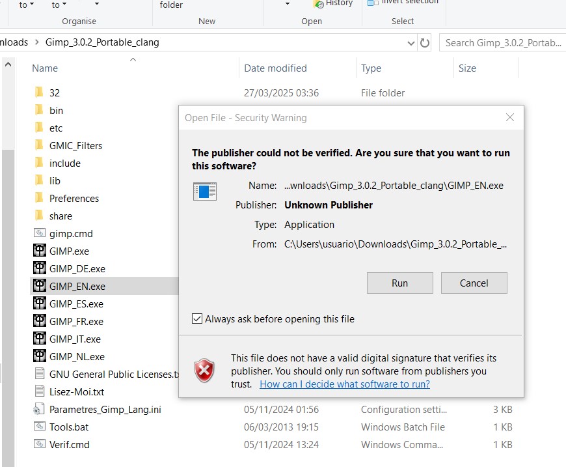
Task: Click the Parametres_Gimp_Lang.ini file icon
Action: point(38,409)
